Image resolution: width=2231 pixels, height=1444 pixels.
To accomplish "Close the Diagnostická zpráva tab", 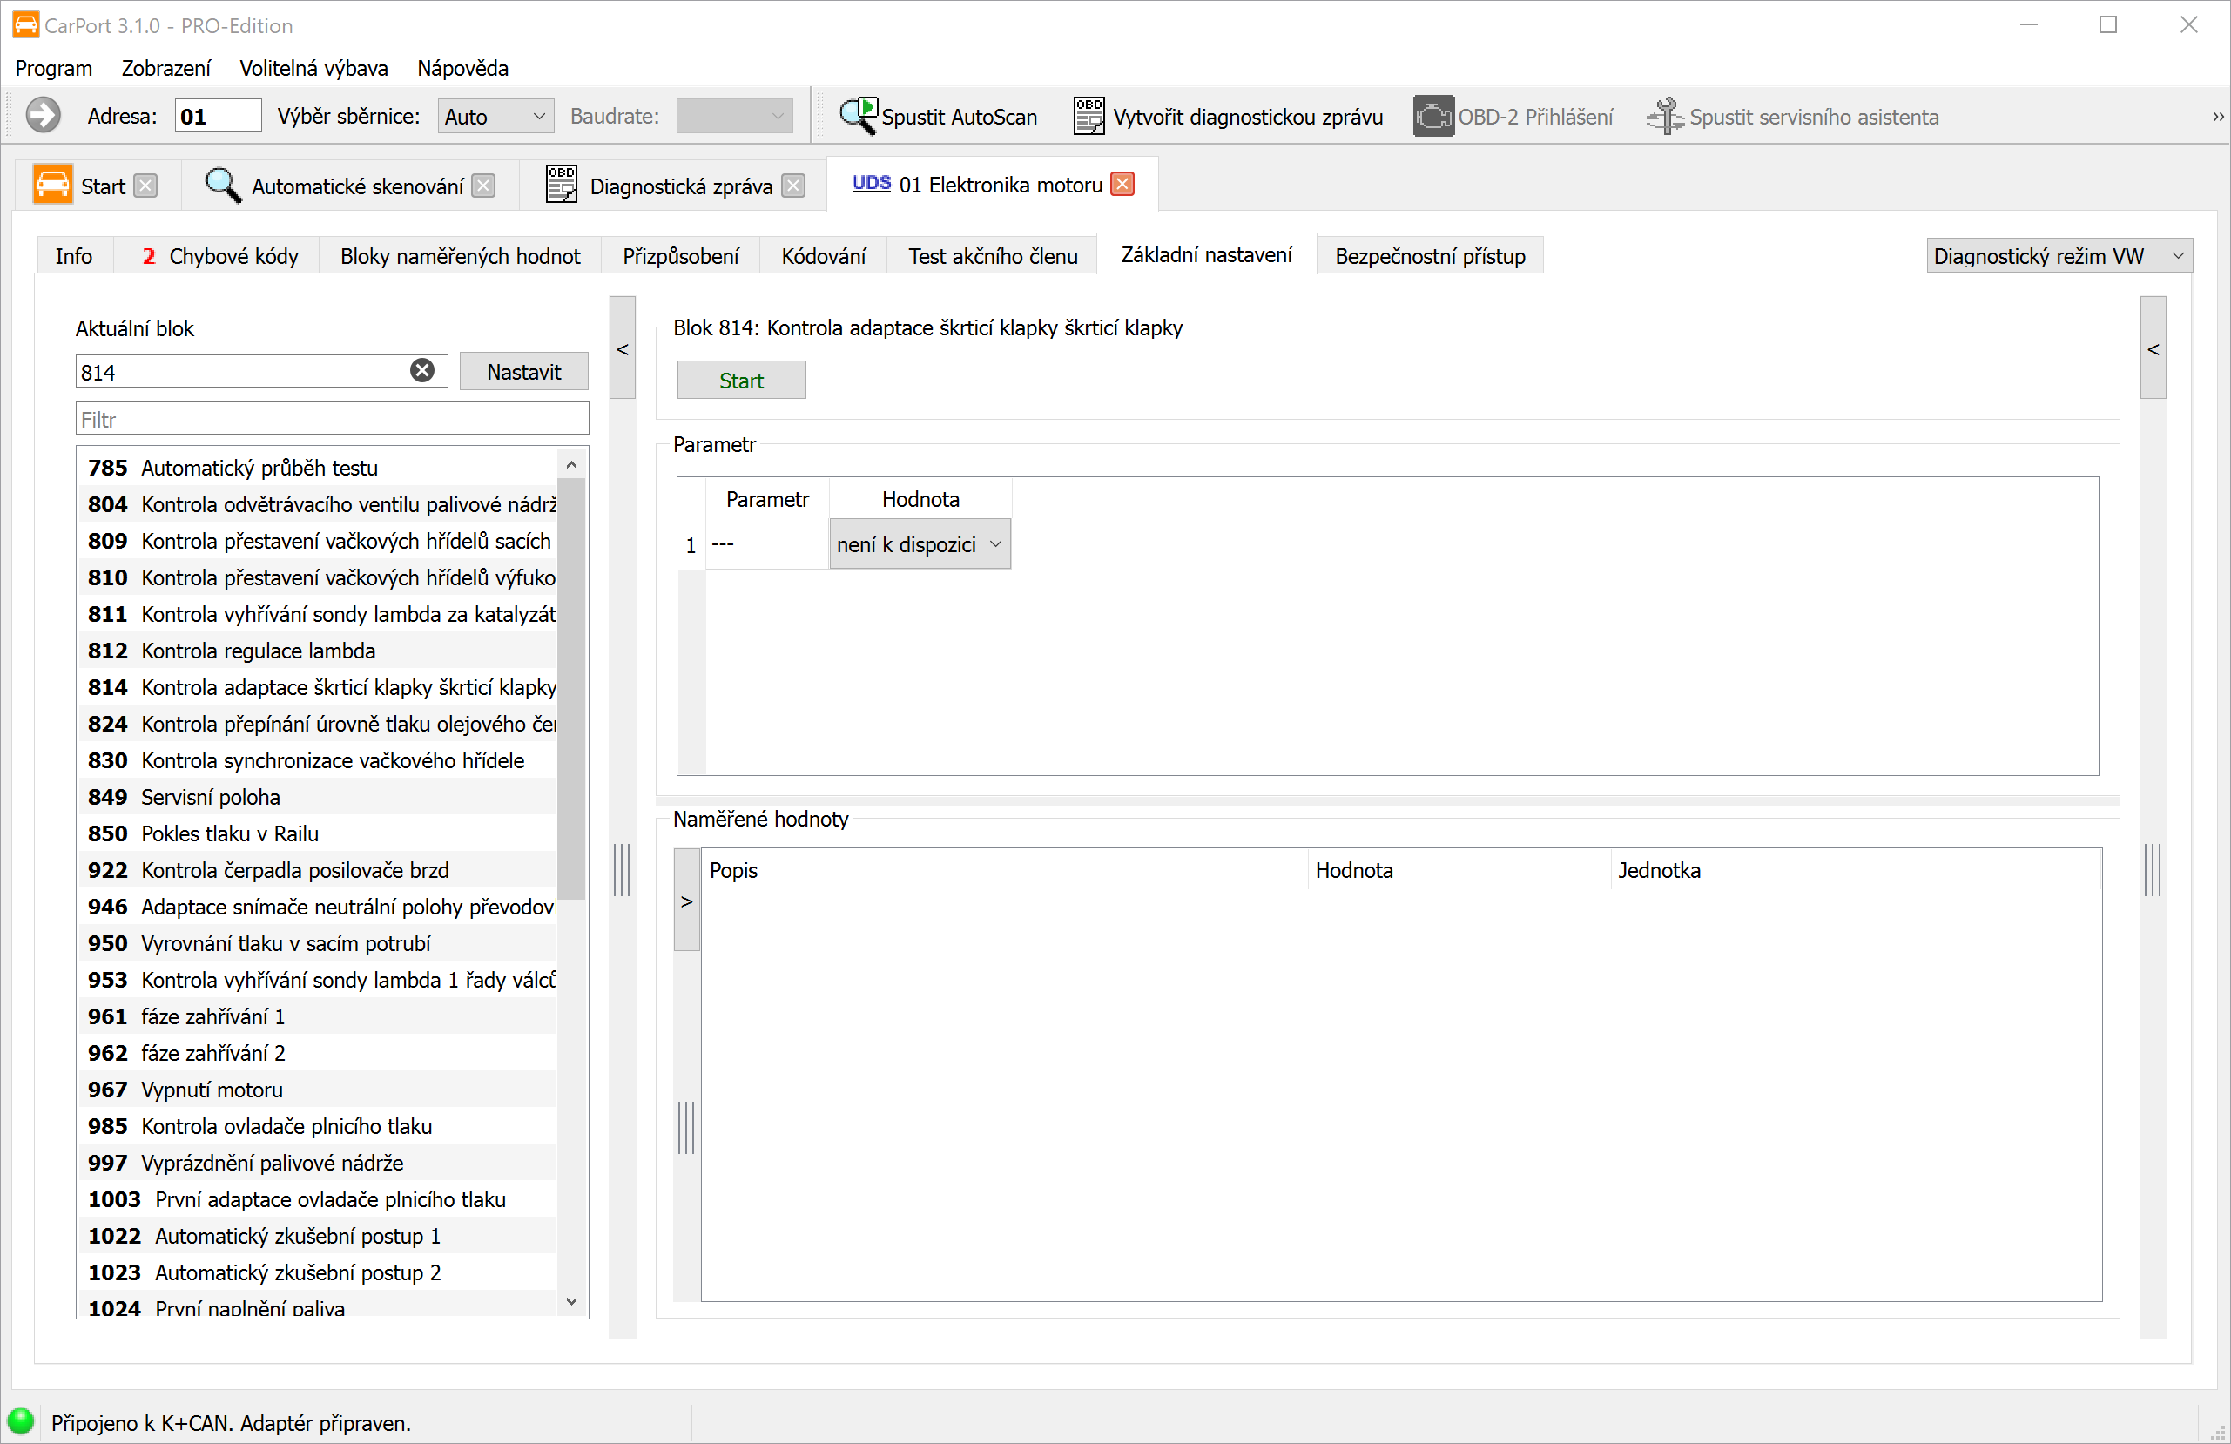I will tap(793, 186).
